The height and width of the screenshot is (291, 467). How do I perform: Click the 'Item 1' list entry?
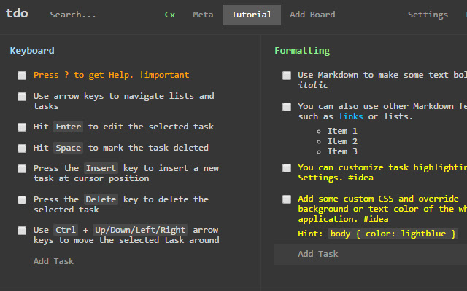[342, 131]
